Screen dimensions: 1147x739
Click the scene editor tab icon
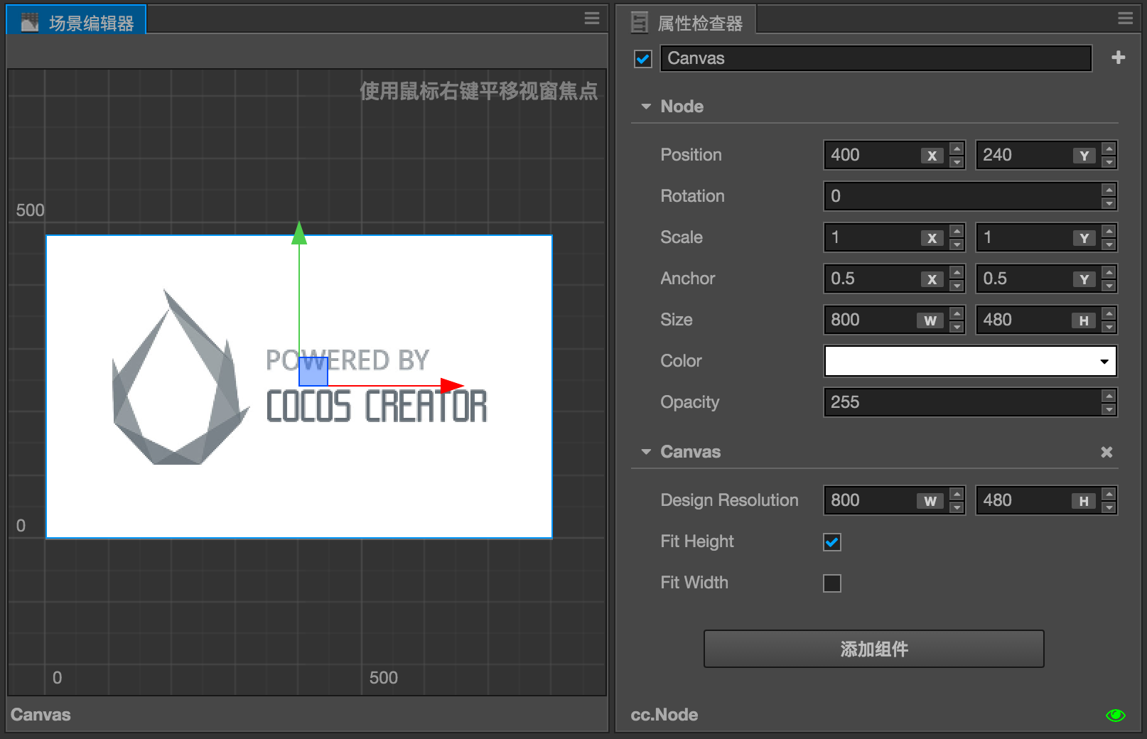(x=30, y=23)
